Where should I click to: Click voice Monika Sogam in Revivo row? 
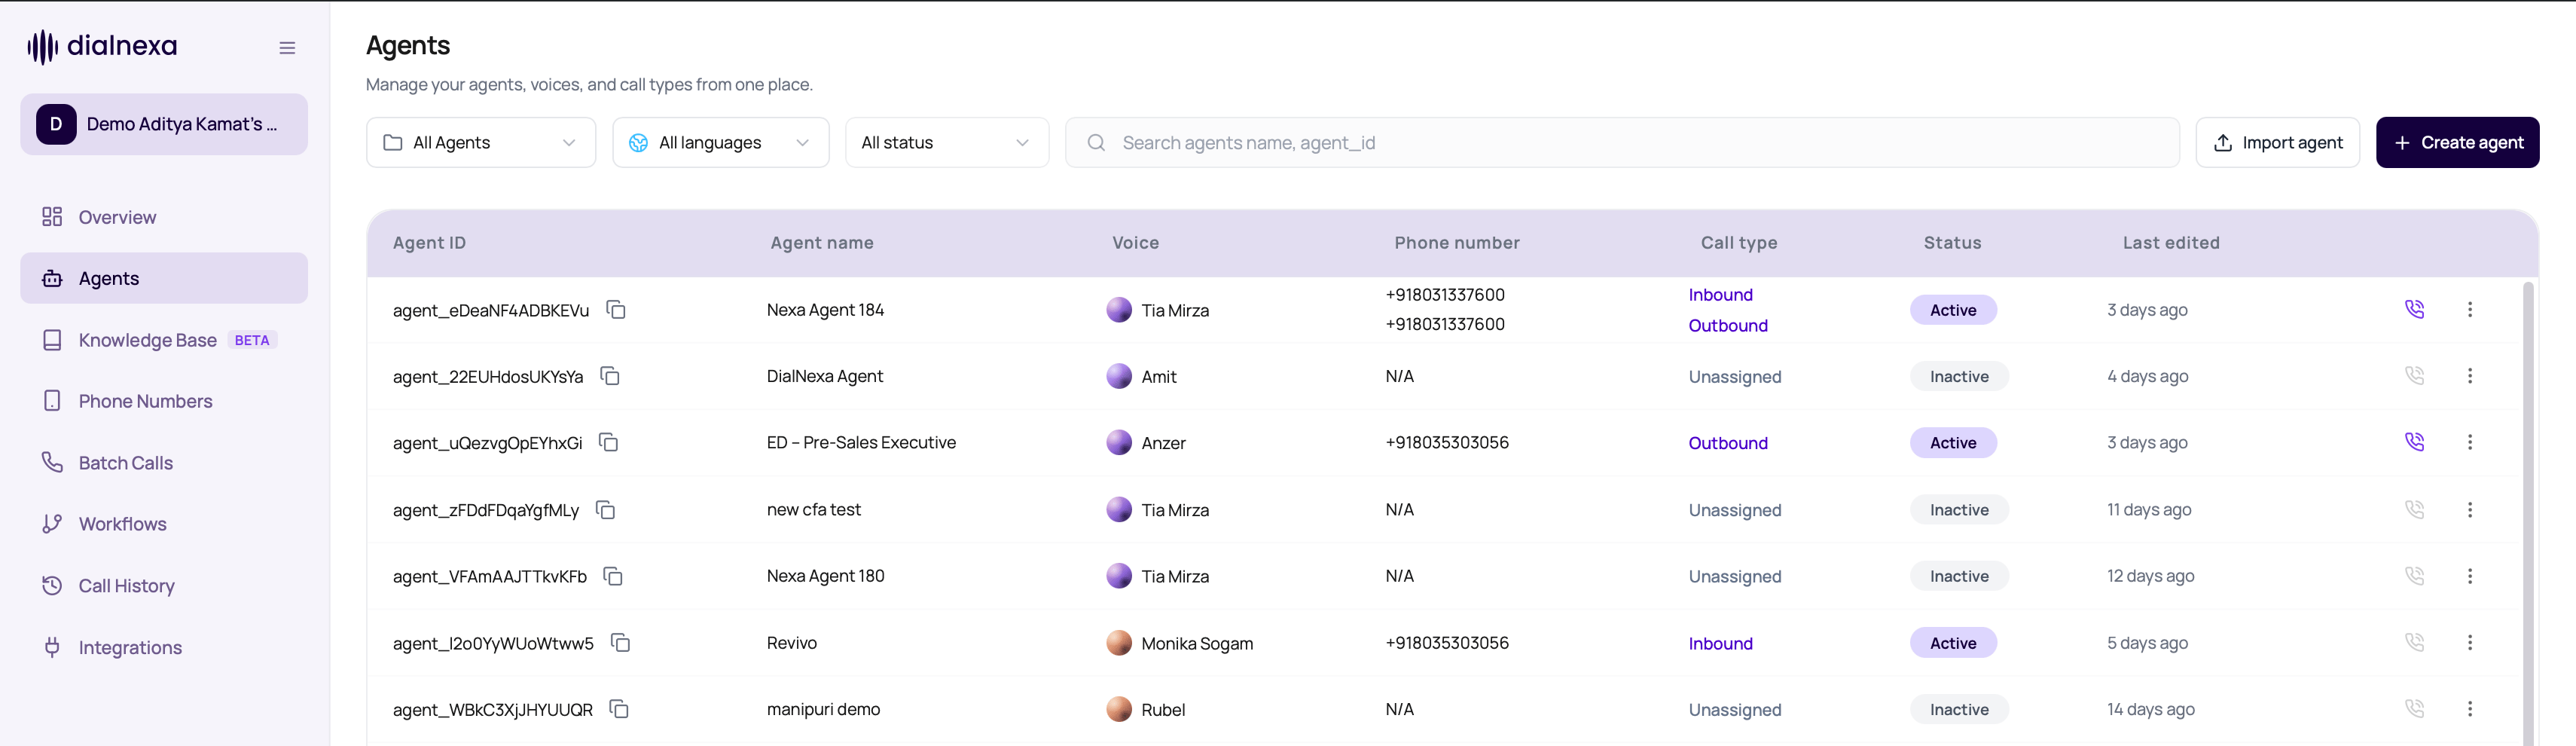point(1179,643)
